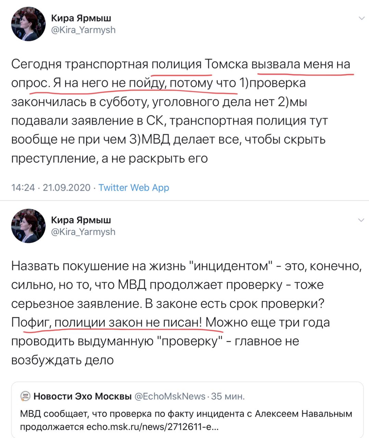Click Kira Yarmysh's avatar on the first tweet
Image resolution: width=369 pixels, height=438 pixels.
click(x=28, y=24)
